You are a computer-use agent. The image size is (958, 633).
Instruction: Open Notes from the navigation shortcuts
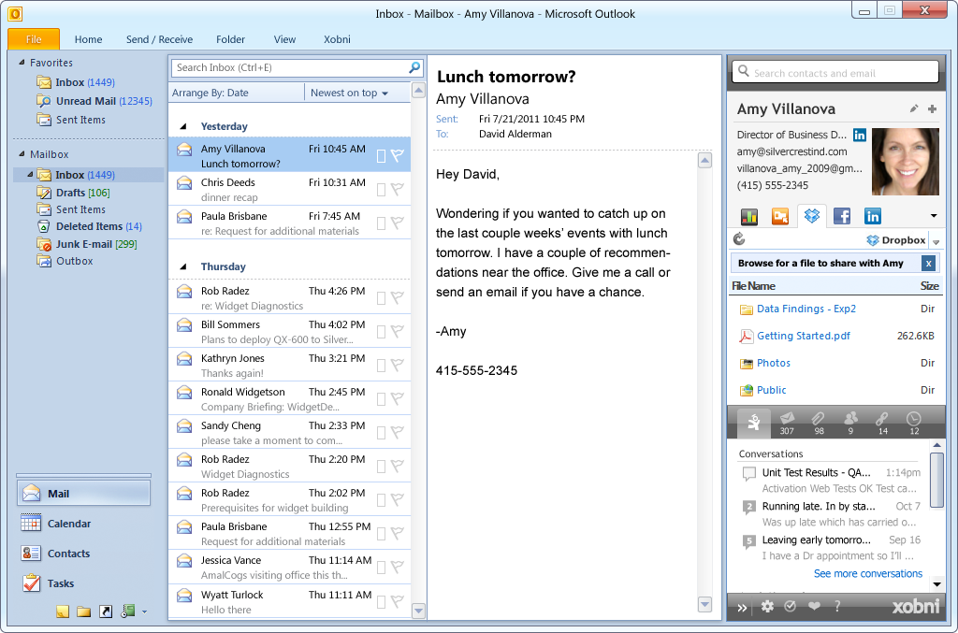(63, 611)
